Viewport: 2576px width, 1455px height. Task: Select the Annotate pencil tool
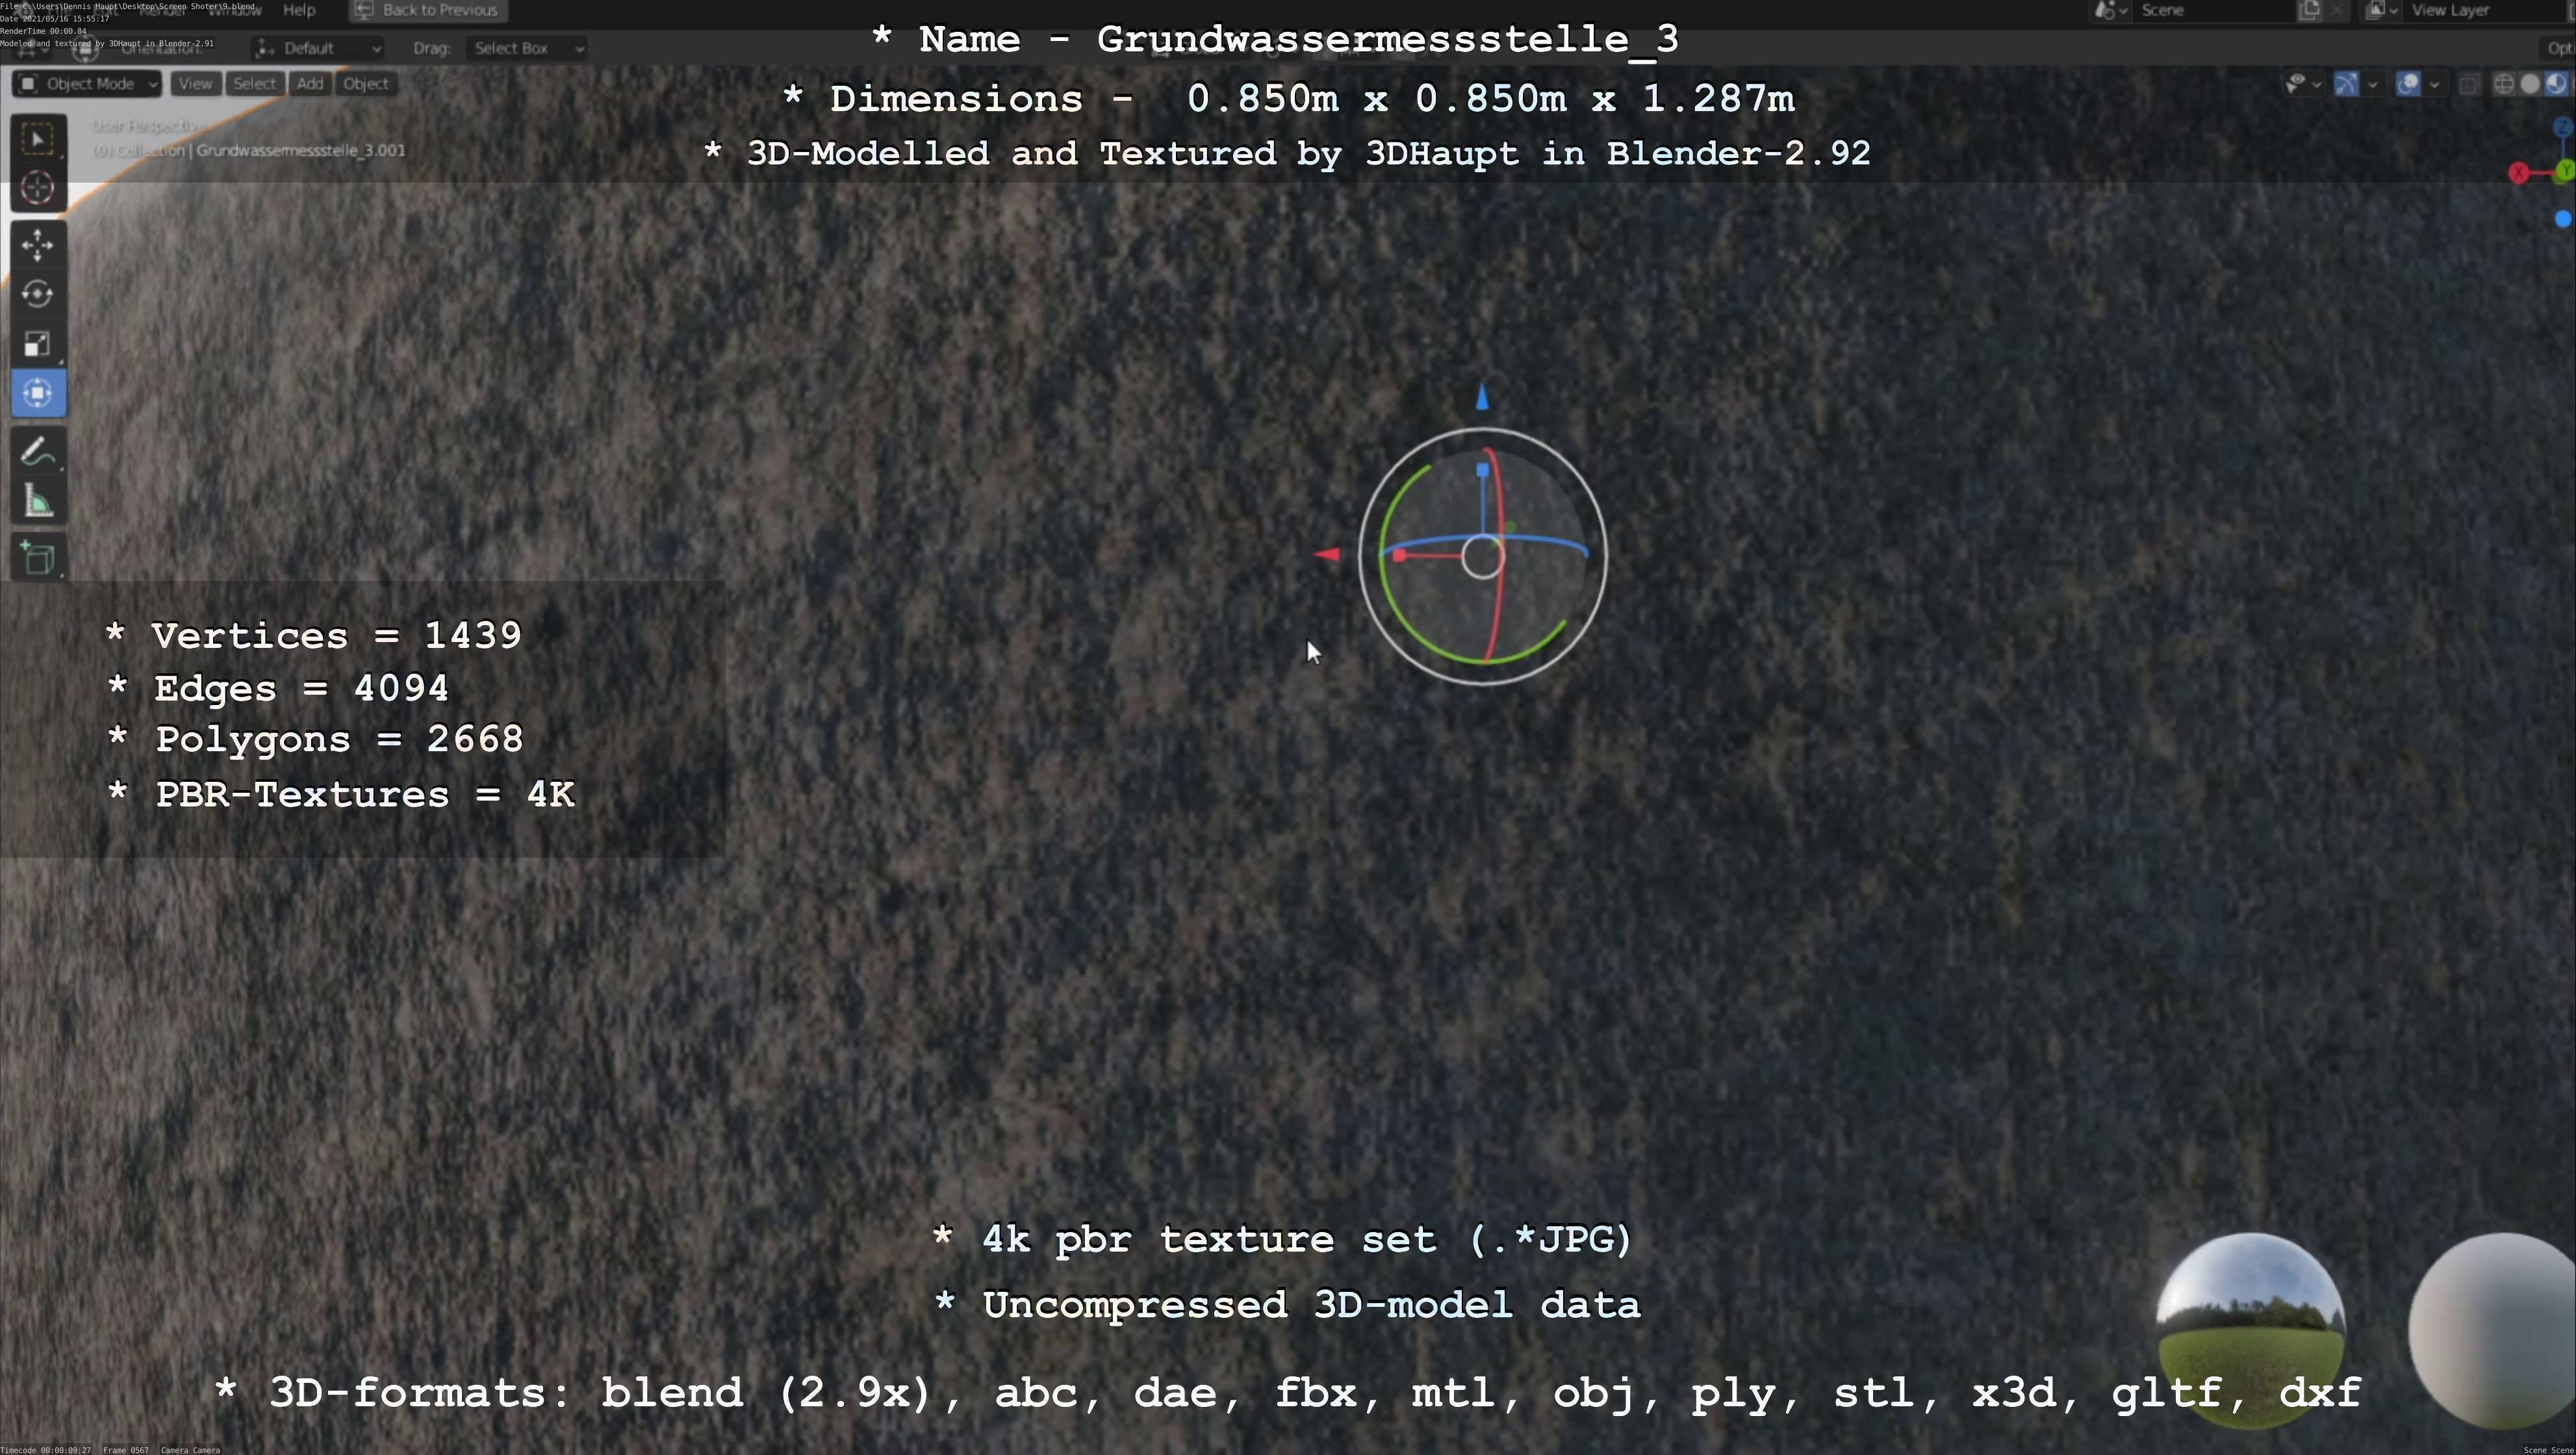pyautogui.click(x=38, y=452)
